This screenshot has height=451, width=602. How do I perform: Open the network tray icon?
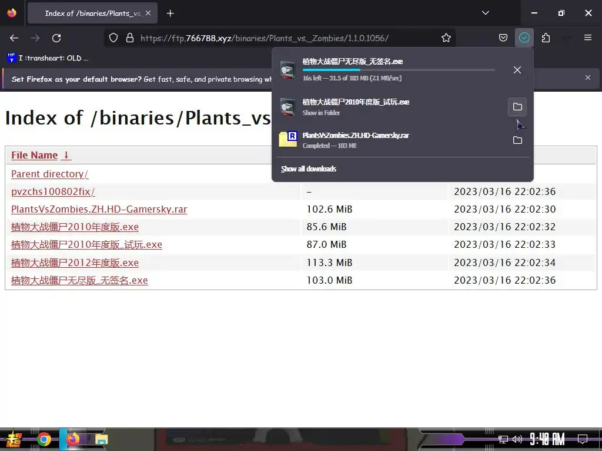pyautogui.click(x=503, y=439)
